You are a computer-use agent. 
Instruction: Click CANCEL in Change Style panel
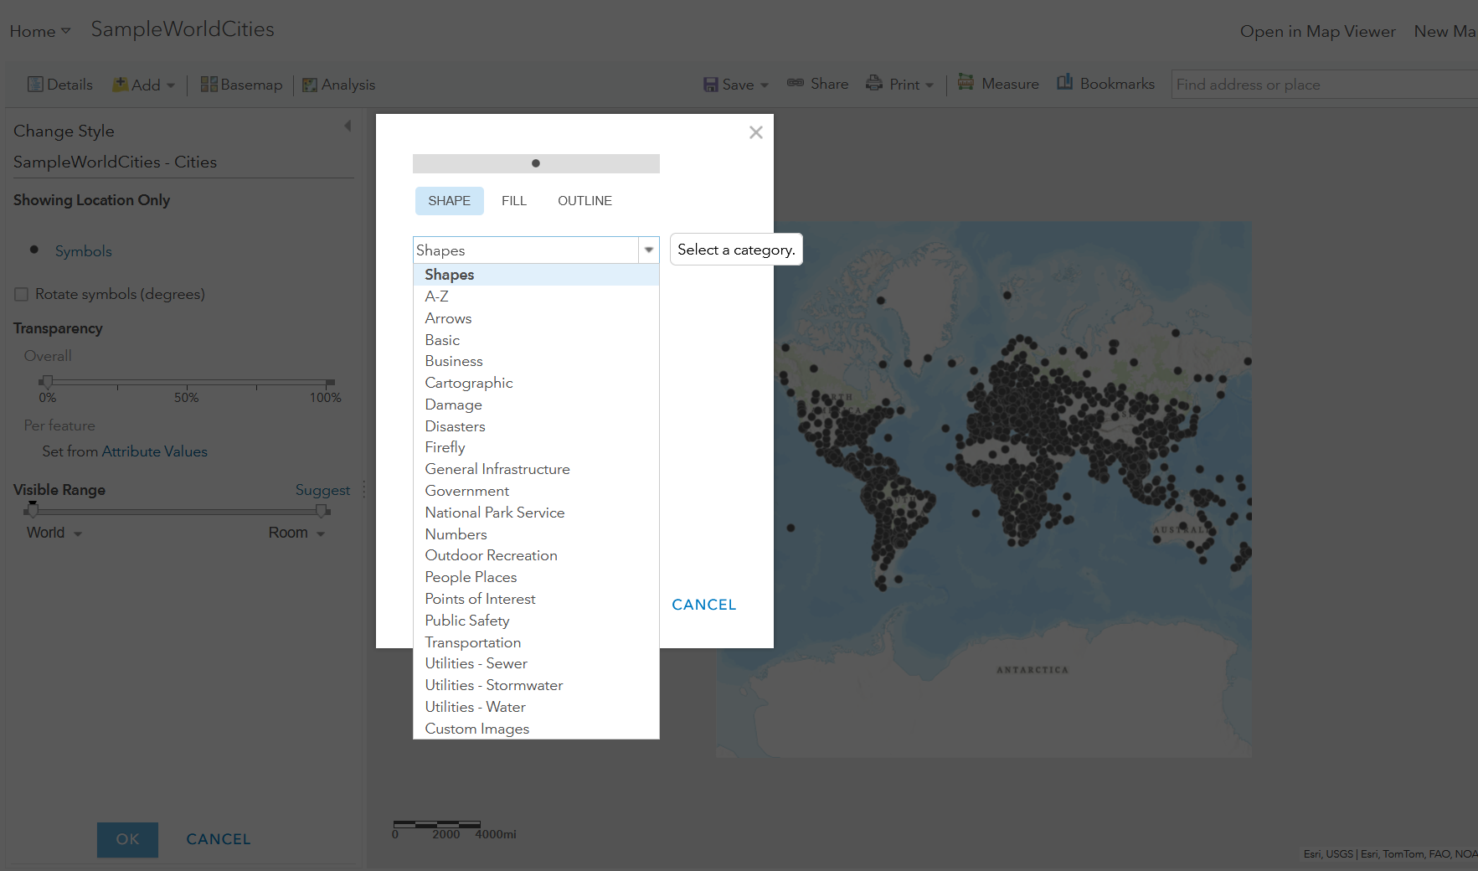(219, 839)
